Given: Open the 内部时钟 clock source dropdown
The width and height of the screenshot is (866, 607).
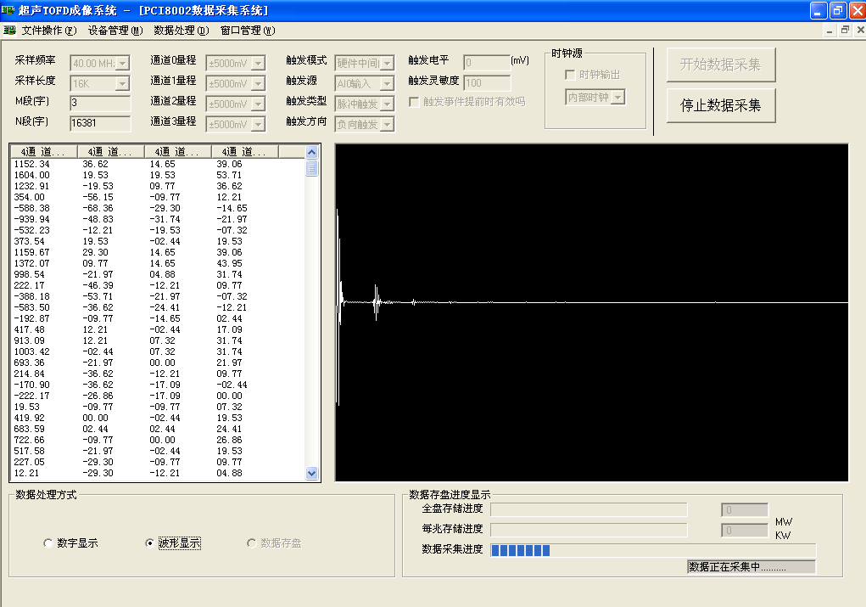Looking at the screenshot, I should coord(618,98).
